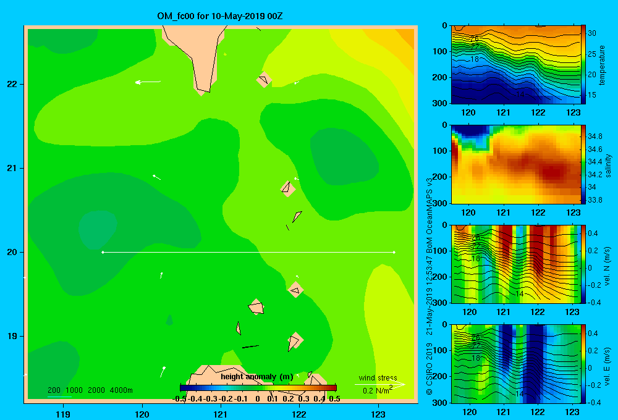Open the salinity cross-section panel
The height and width of the screenshot is (420, 618).
click(x=515, y=164)
